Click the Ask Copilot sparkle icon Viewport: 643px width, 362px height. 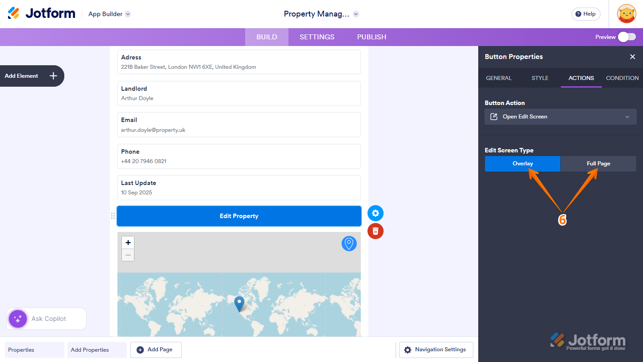coord(18,319)
